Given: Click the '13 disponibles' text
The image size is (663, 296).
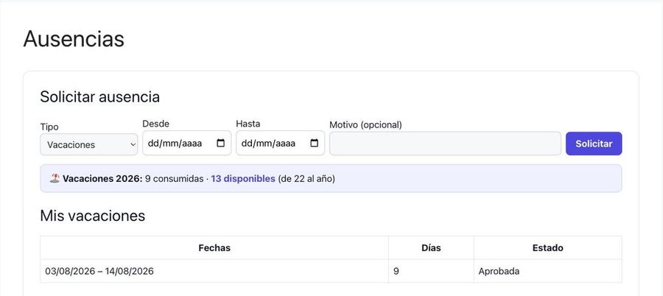Looking at the screenshot, I should click(x=243, y=178).
